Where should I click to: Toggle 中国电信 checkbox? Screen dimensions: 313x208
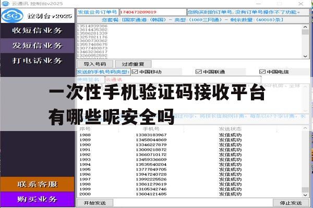point(262,72)
